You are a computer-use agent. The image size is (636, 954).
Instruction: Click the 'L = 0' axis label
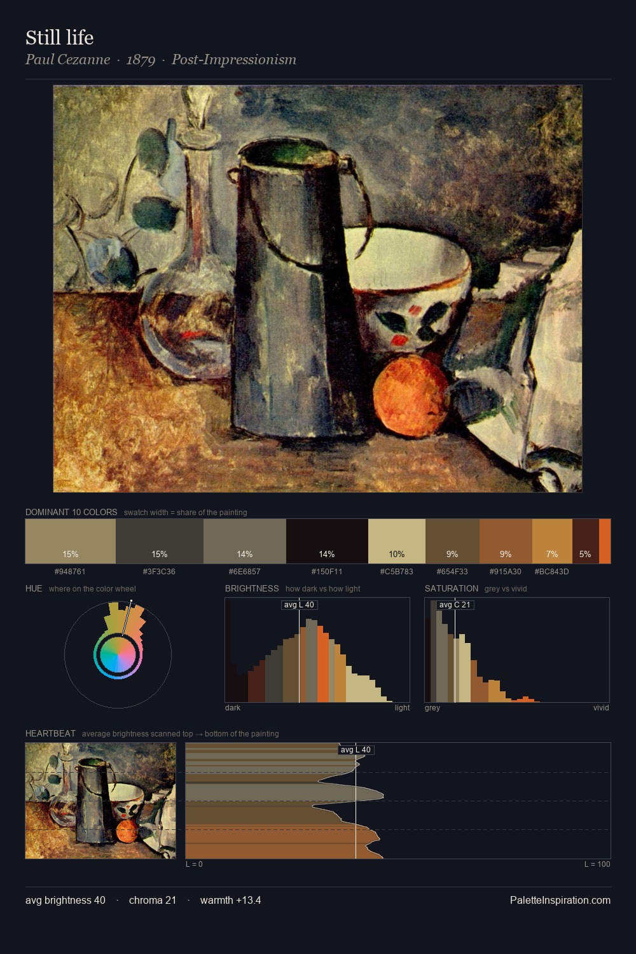click(x=194, y=864)
